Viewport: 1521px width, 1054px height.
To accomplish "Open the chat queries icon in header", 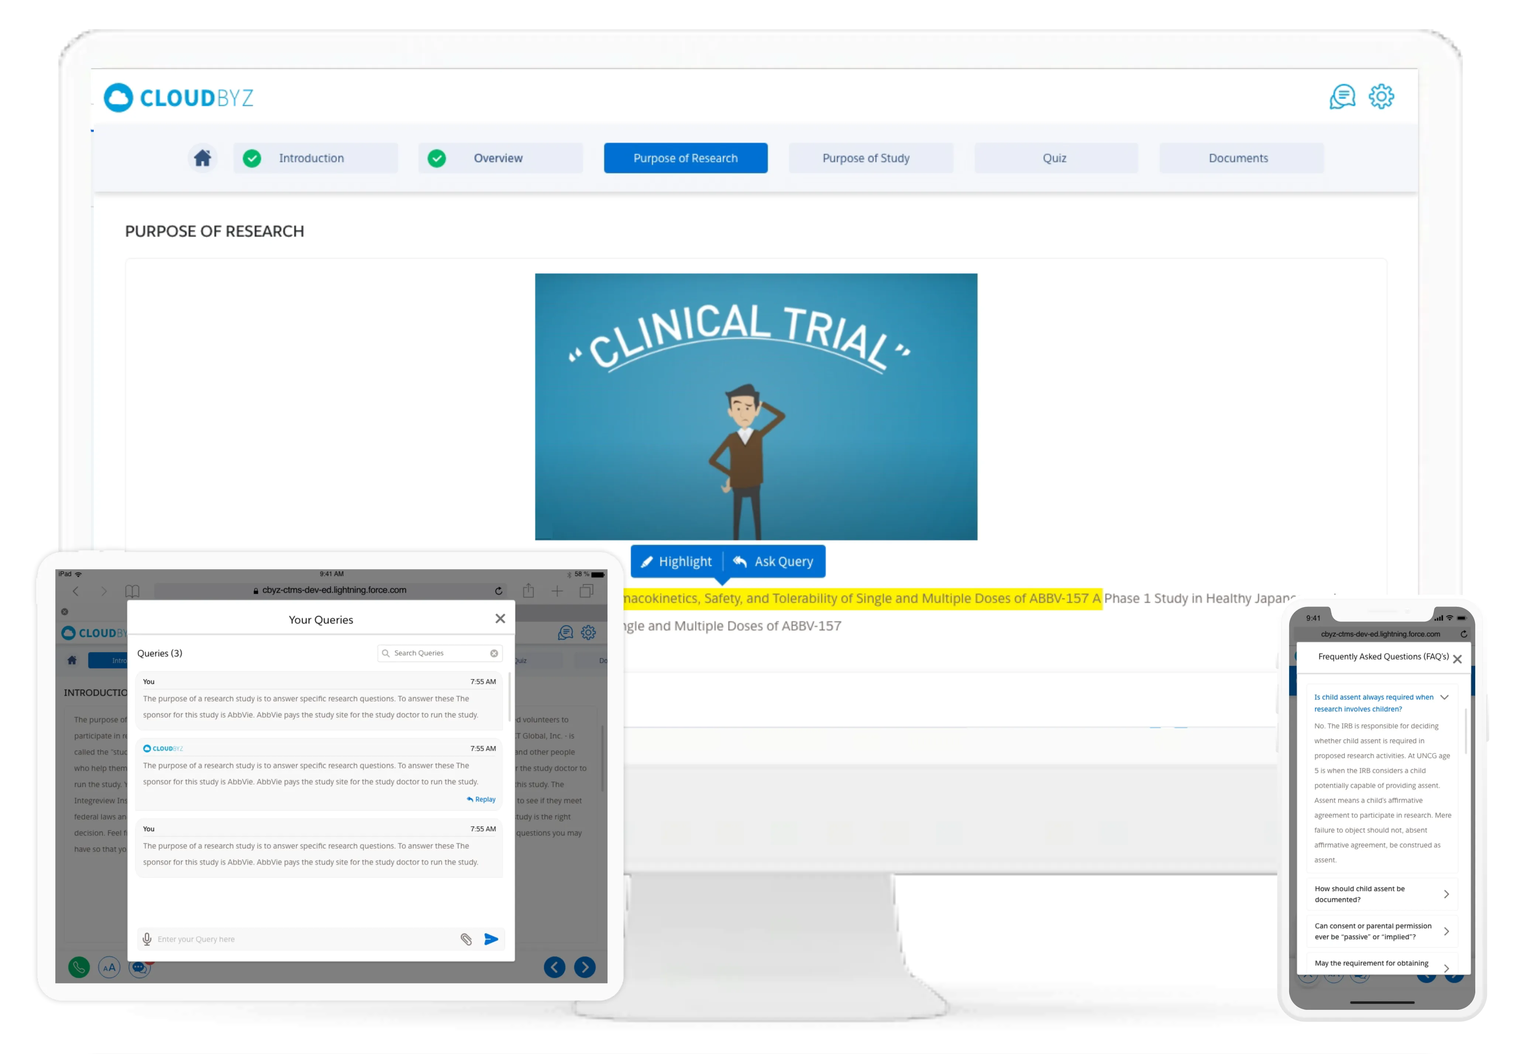I will click(x=1342, y=97).
